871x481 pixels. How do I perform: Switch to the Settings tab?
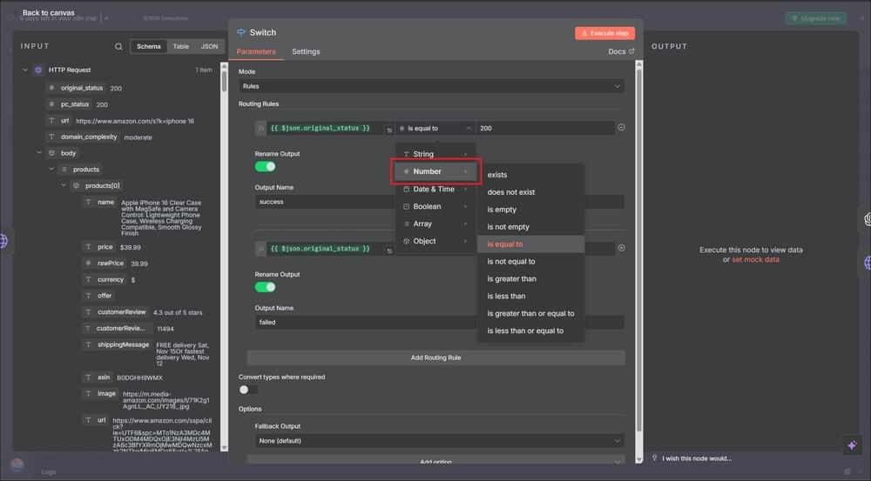point(306,52)
